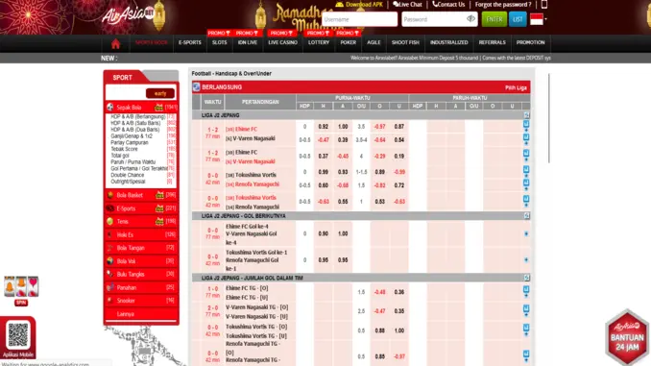Open the Bantuan 24 Jam help badge
Screen dimensions: 651x366
pyautogui.click(x=627, y=337)
